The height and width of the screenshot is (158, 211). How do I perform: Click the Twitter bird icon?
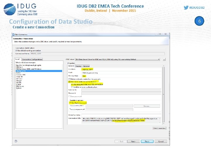(x=186, y=8)
